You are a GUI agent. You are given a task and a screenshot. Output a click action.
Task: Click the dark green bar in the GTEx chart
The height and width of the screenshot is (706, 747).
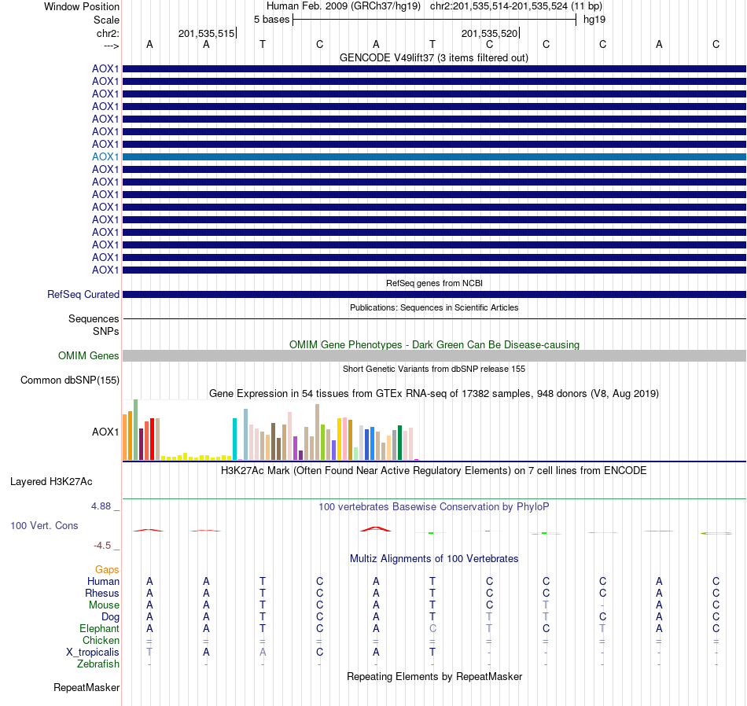click(x=399, y=443)
